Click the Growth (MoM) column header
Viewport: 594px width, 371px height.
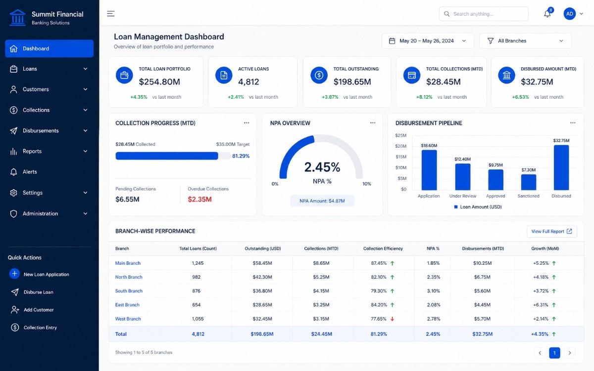(x=545, y=248)
